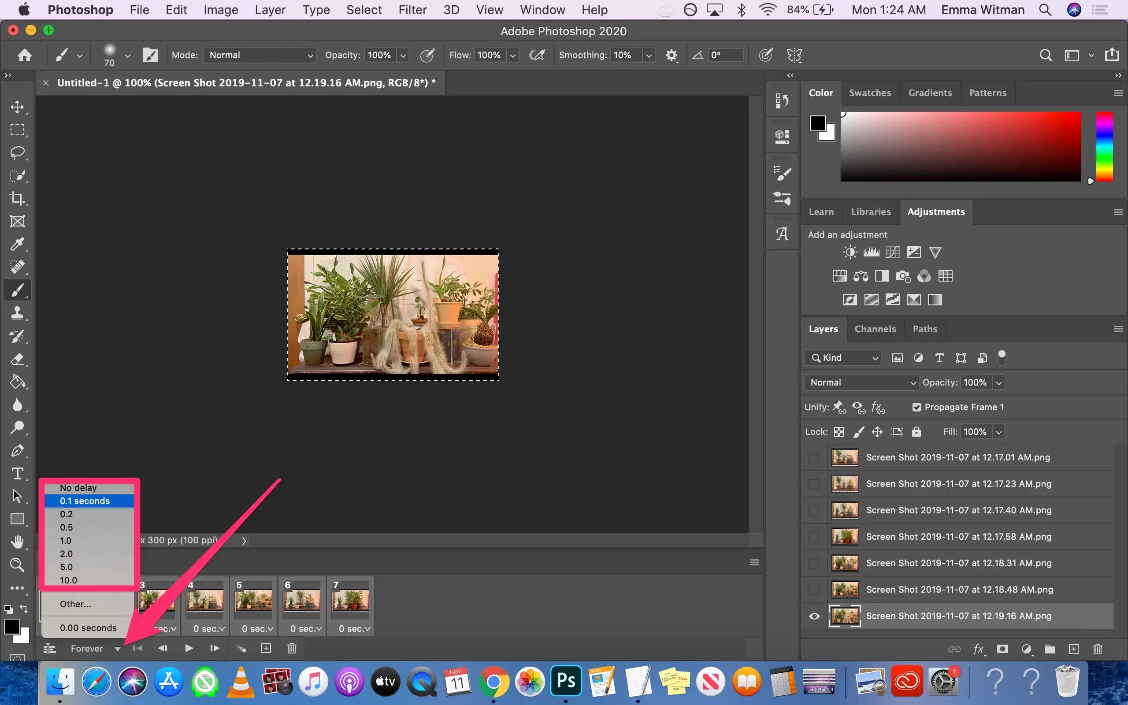The height and width of the screenshot is (705, 1128).
Task: Select the Move tool
Action: (17, 107)
